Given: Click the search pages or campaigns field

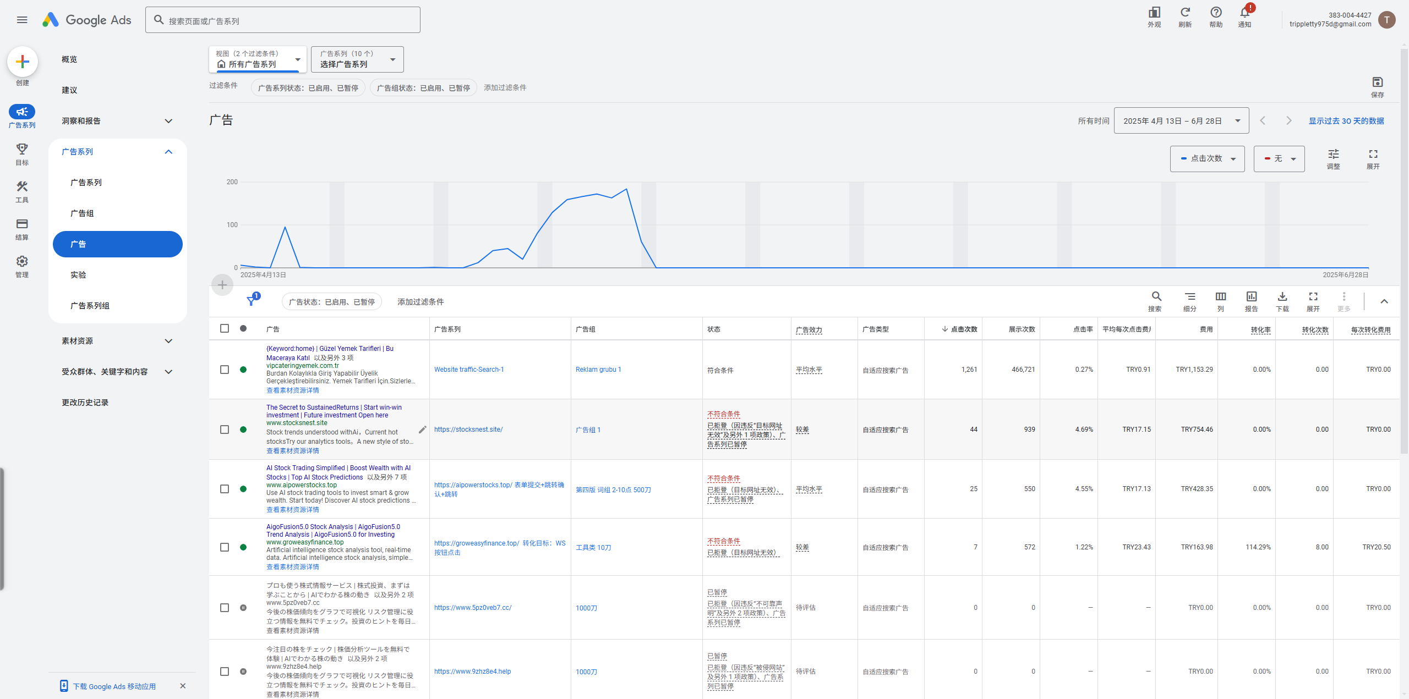Looking at the screenshot, I should (283, 20).
